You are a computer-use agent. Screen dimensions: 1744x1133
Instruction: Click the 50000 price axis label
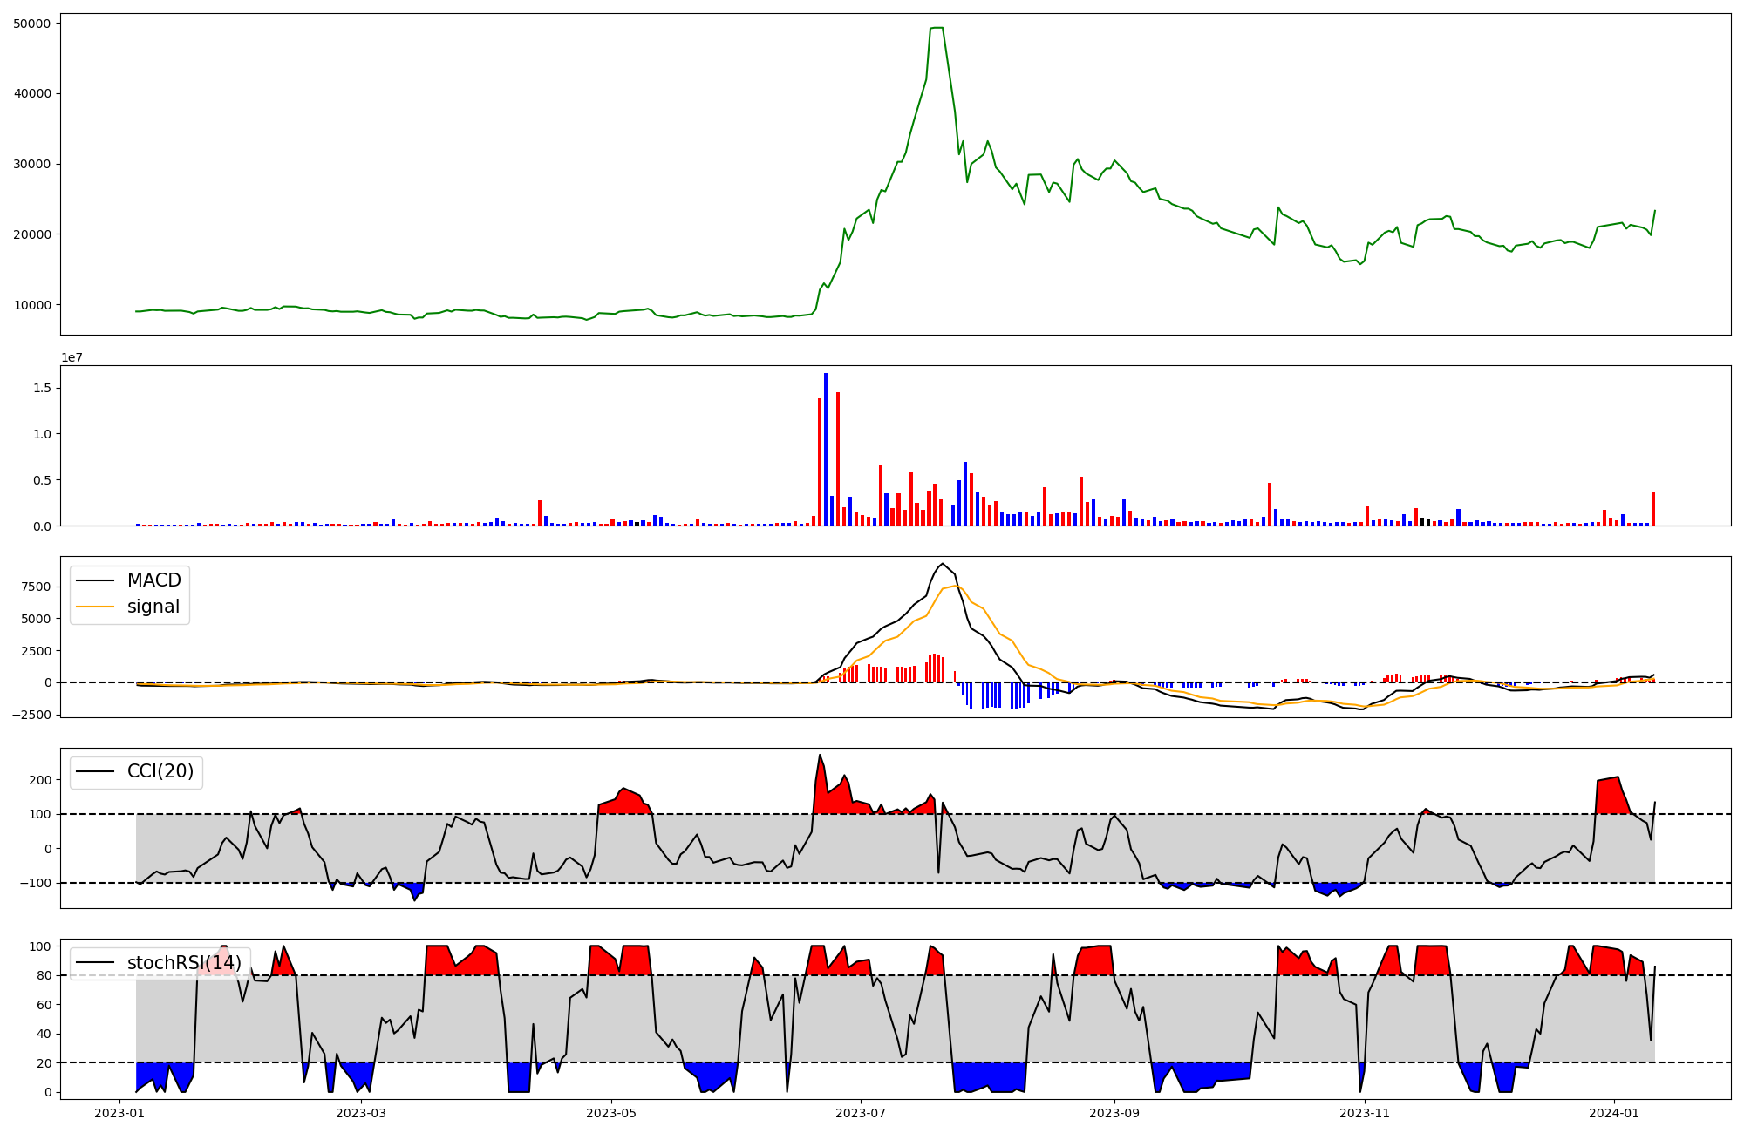(x=31, y=24)
